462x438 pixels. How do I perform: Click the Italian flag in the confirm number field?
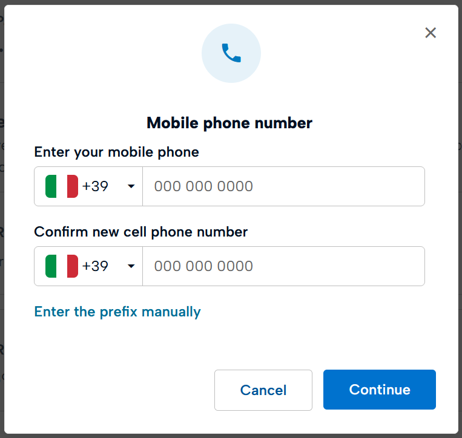point(62,266)
